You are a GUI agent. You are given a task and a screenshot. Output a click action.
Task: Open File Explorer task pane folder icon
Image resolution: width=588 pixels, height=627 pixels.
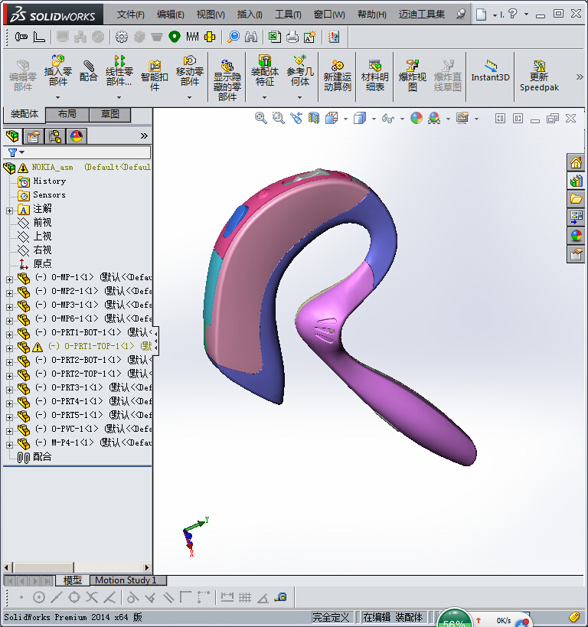pos(576,199)
